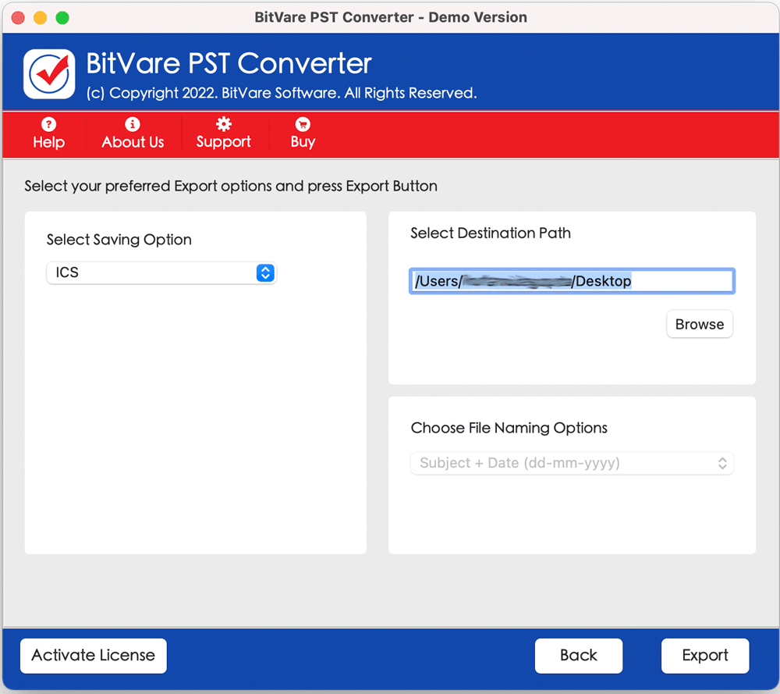Click the About Us info icon
The height and width of the screenshot is (694, 780).
[x=133, y=124]
